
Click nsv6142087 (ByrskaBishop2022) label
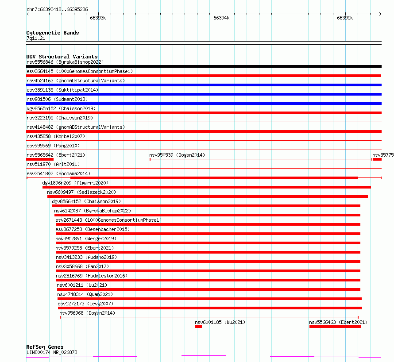pyautogui.click(x=93, y=211)
